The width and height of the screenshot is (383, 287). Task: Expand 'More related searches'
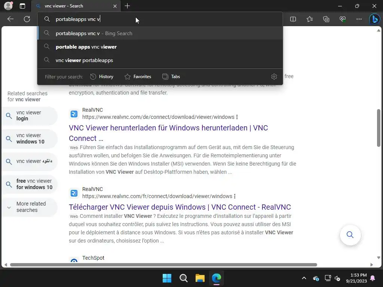29,207
